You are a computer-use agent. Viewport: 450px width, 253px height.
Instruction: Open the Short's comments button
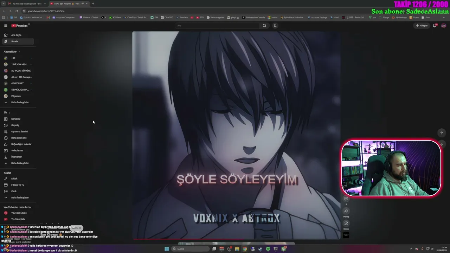[346, 199]
